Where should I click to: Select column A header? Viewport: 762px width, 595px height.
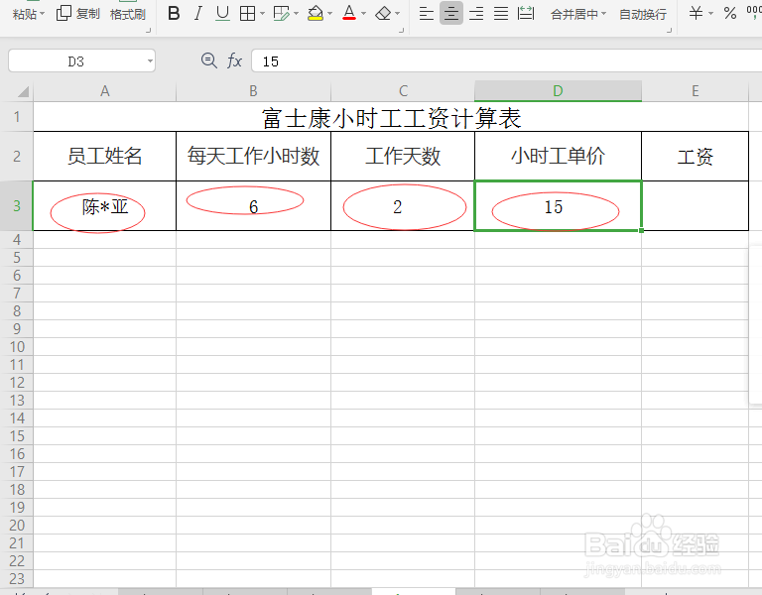tap(104, 91)
